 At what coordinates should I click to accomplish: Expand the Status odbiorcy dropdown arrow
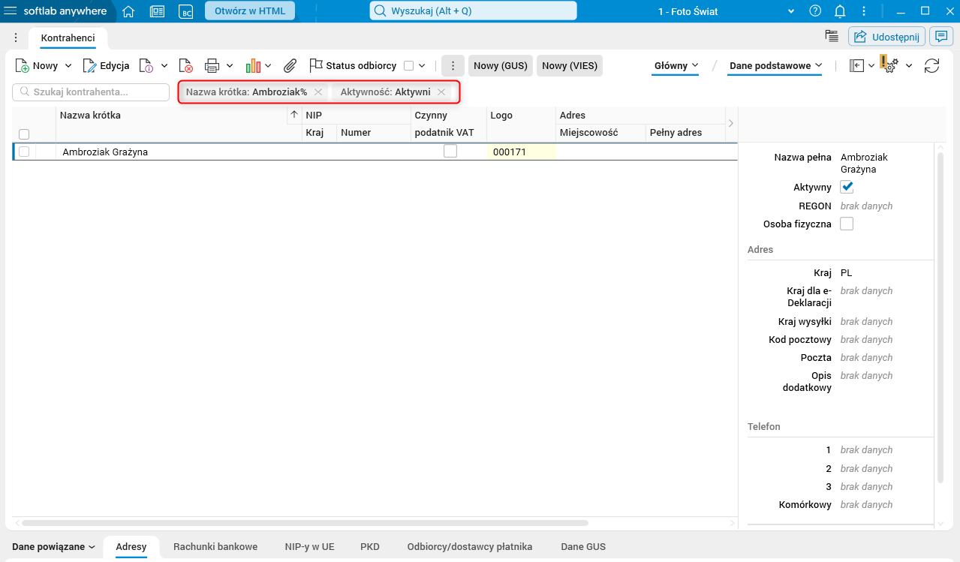(422, 66)
